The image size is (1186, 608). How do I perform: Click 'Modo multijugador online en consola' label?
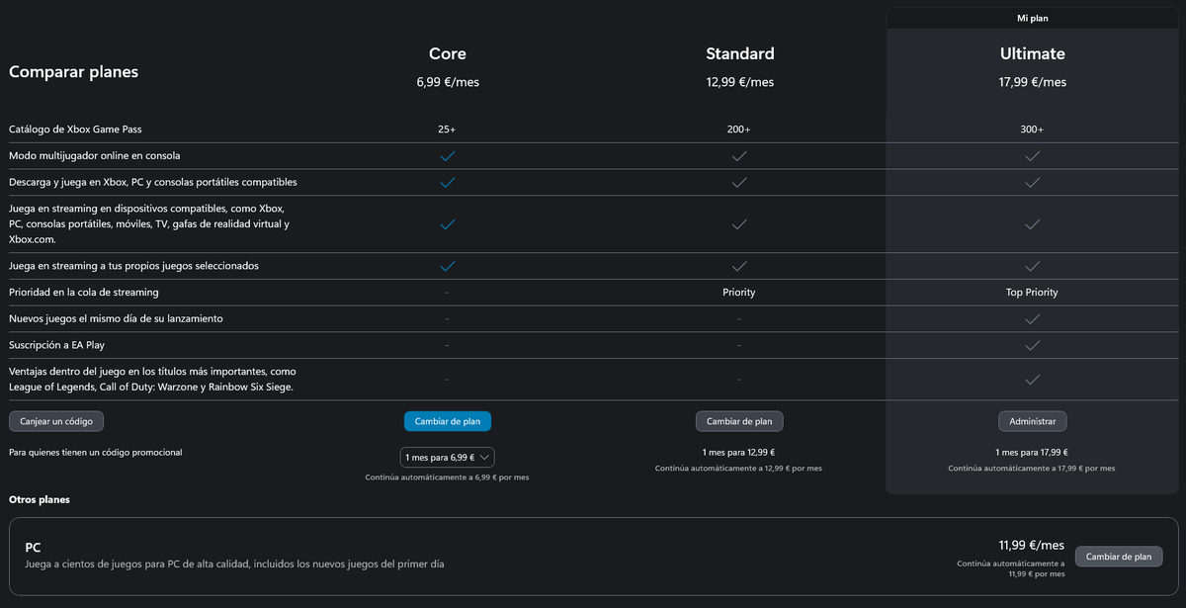95,156
